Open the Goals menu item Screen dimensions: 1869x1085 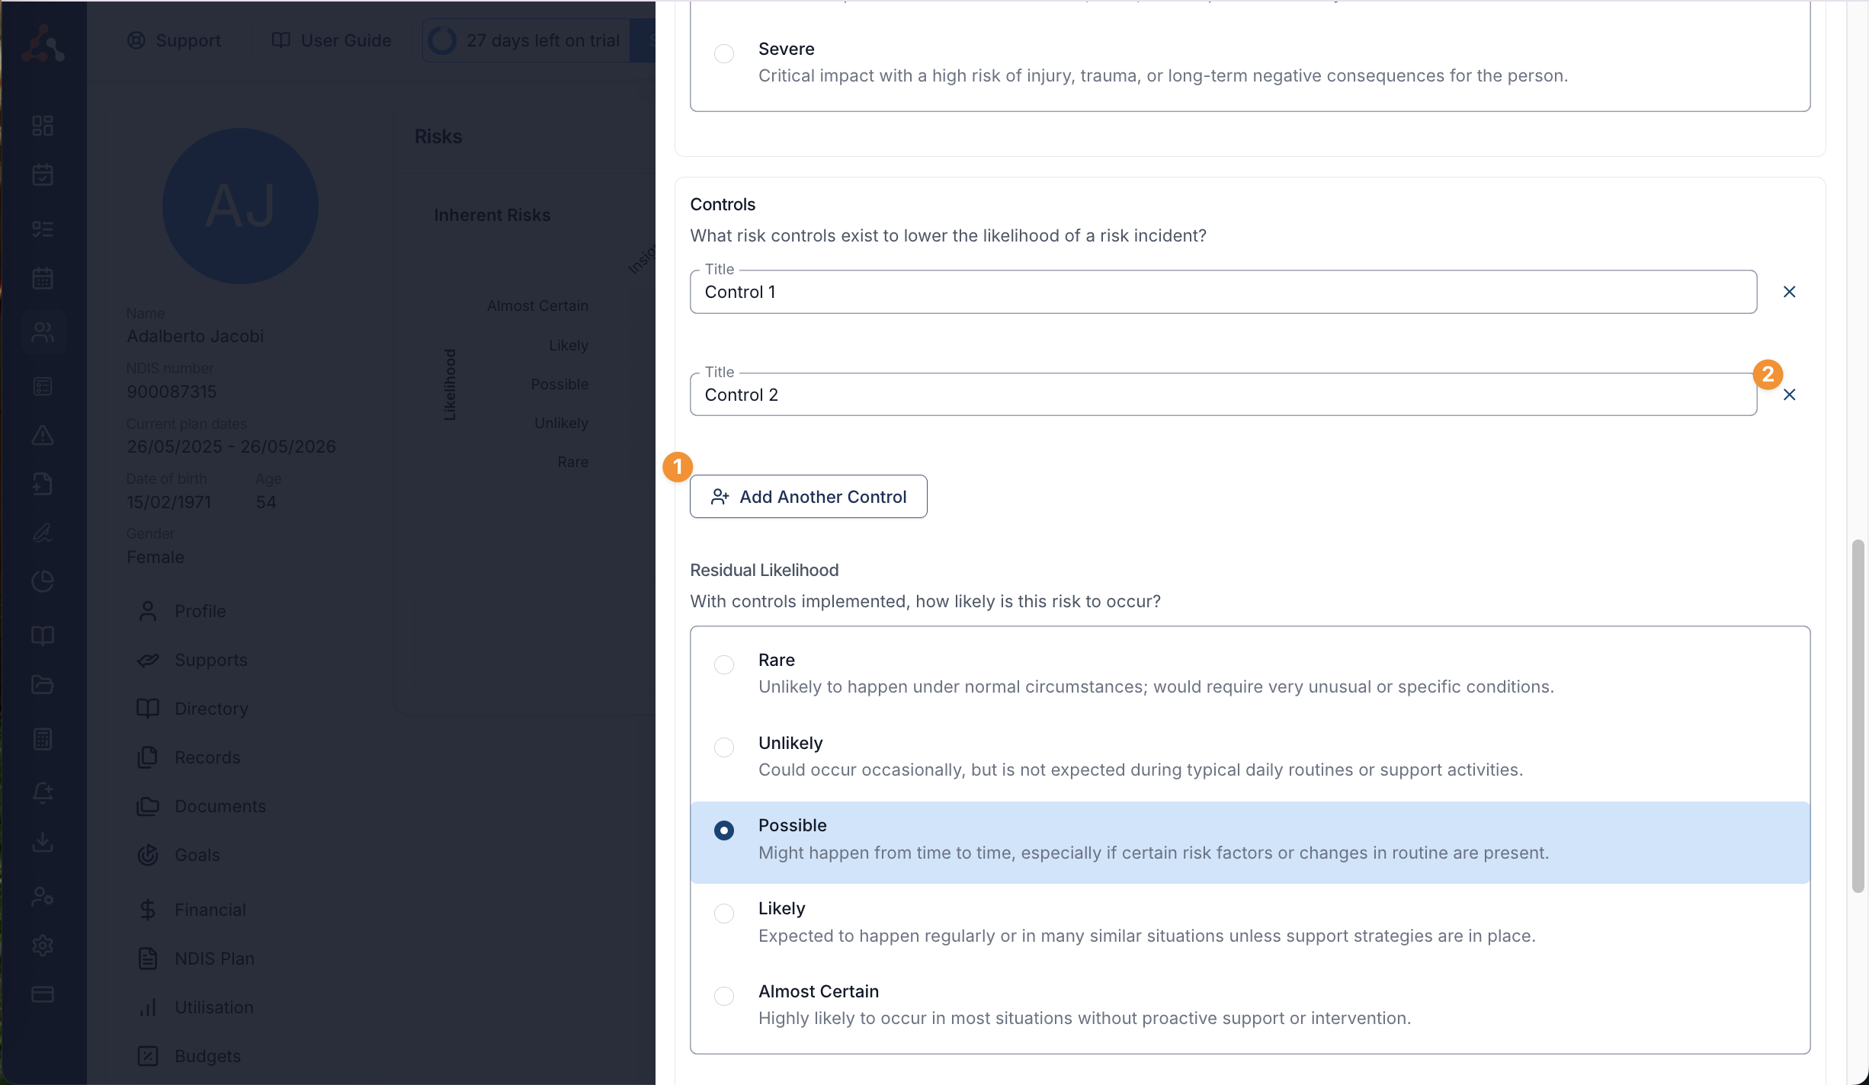pyautogui.click(x=197, y=855)
